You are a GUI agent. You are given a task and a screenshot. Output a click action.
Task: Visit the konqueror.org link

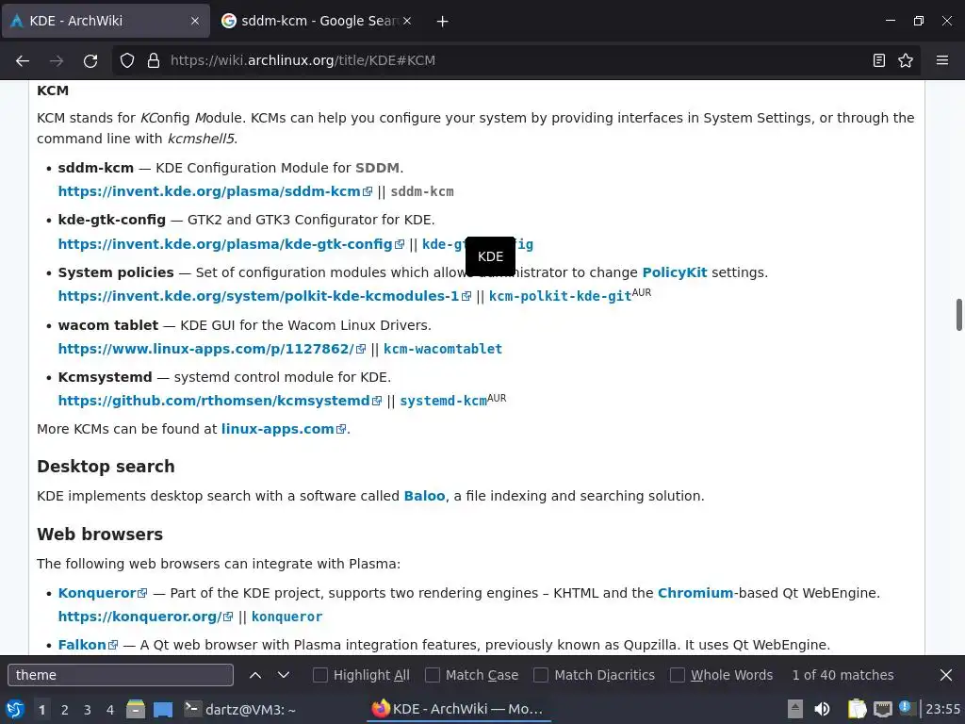(145, 617)
